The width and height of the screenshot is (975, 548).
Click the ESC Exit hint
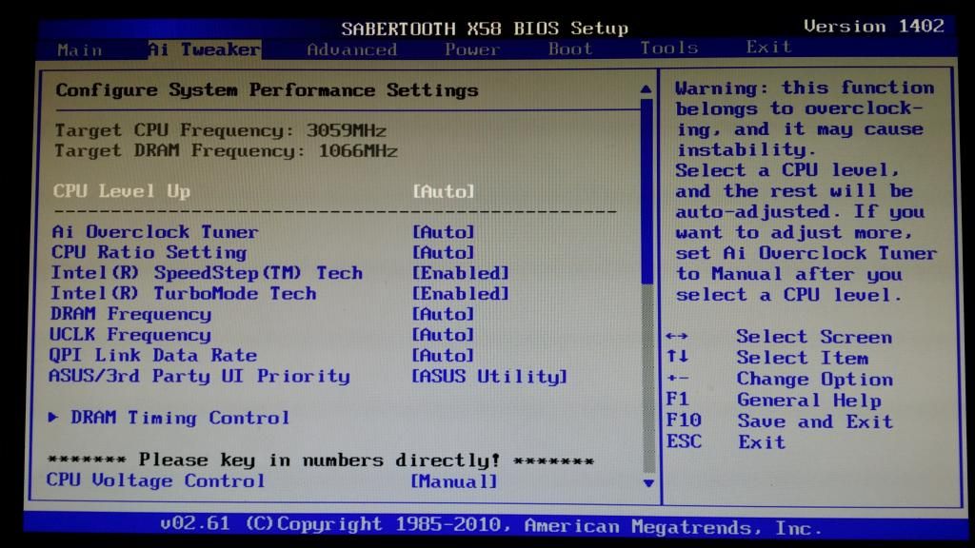click(x=726, y=441)
